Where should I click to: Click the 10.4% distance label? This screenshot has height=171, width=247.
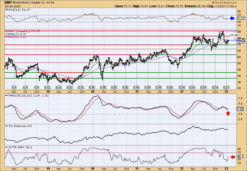pos(234,35)
